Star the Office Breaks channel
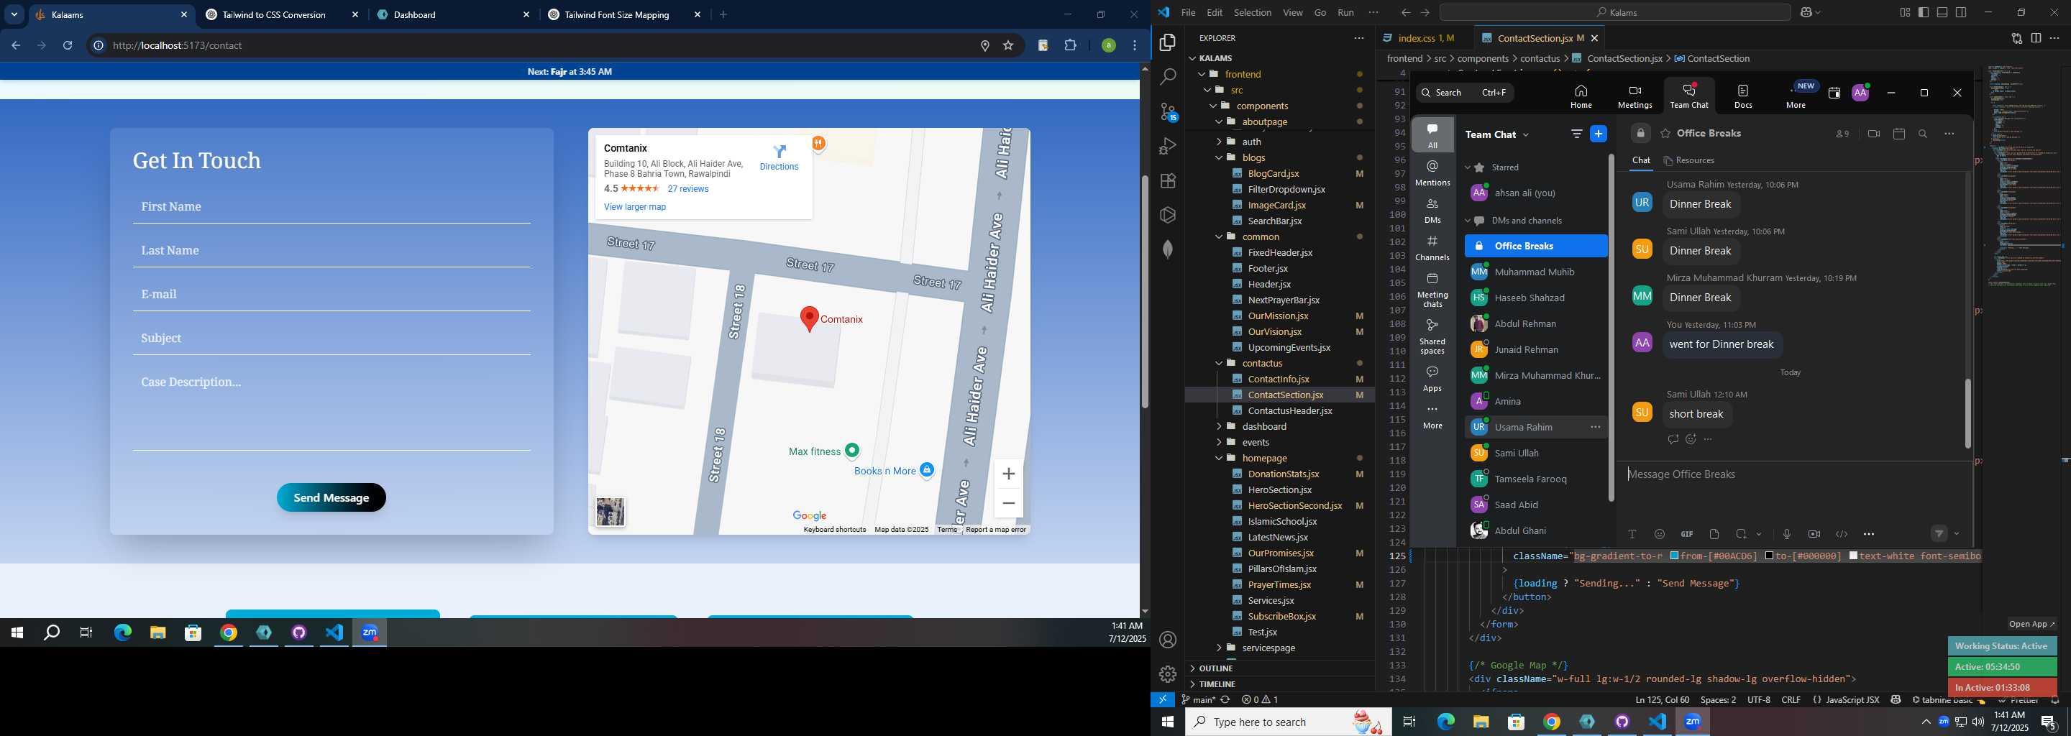 click(x=1665, y=134)
